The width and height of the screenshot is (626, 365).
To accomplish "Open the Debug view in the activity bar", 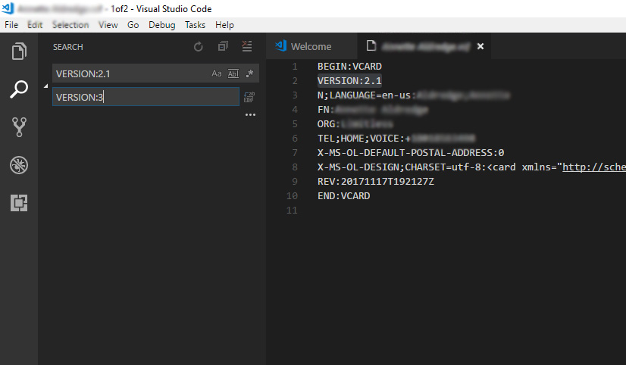I will pos(19,165).
